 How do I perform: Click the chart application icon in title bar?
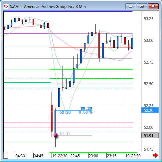click(x=6, y=6)
